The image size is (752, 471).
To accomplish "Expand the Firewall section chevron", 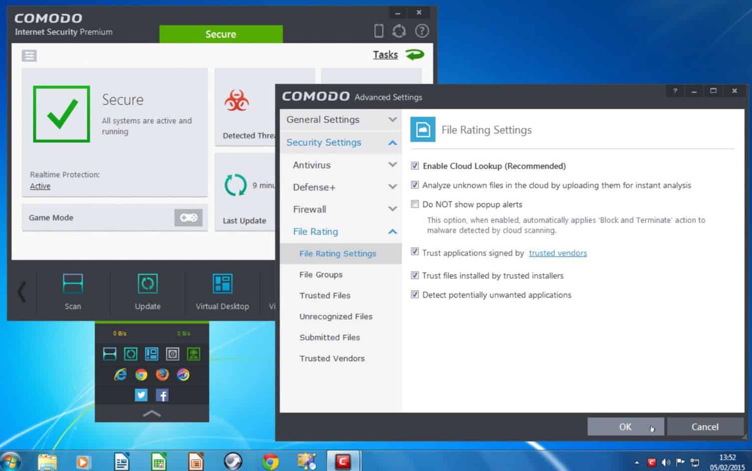I will [393, 209].
